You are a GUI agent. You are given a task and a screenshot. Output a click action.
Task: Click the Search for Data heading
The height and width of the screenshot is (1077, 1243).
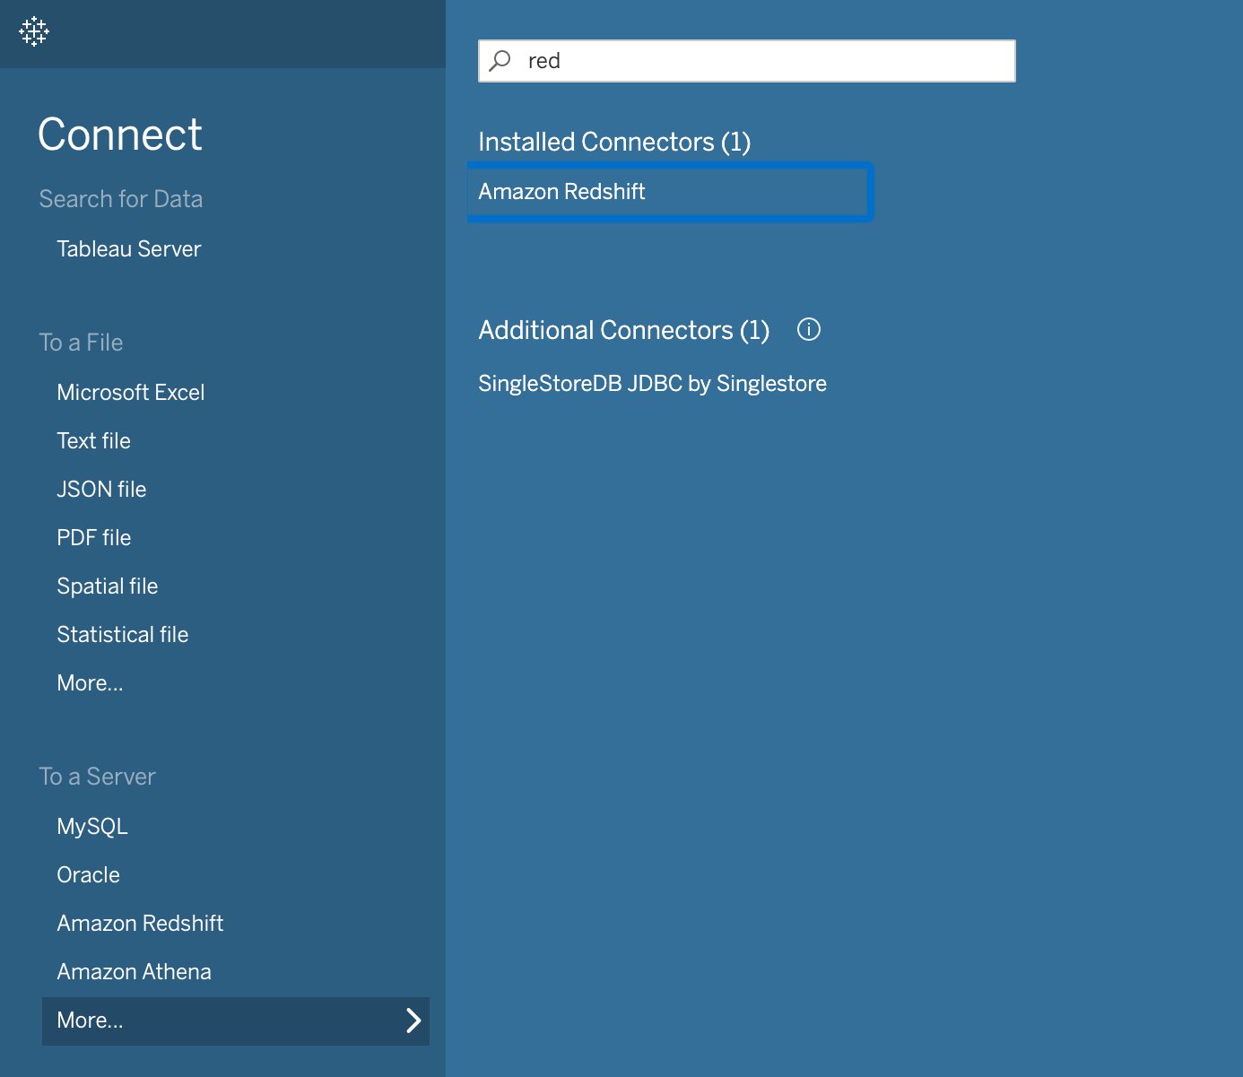(121, 198)
